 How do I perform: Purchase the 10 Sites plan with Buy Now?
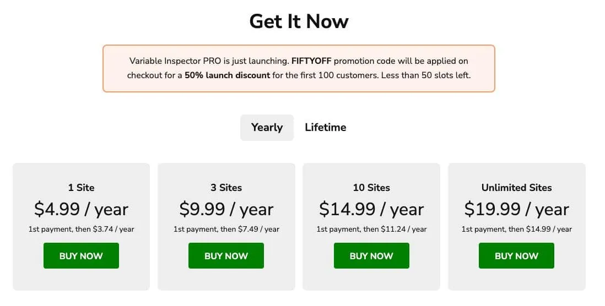pyautogui.click(x=371, y=256)
